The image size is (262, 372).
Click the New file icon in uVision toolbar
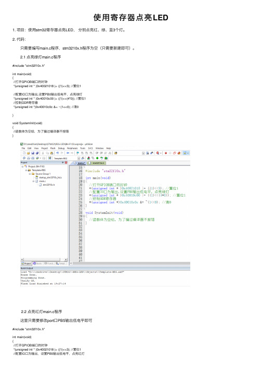(24, 153)
